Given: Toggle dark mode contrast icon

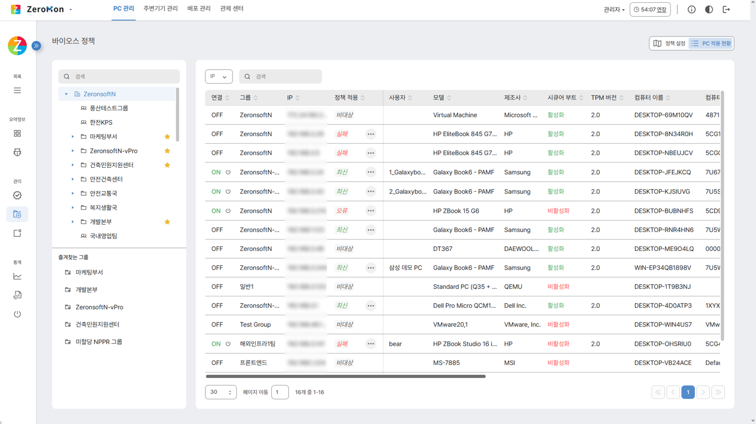Looking at the screenshot, I should (709, 10).
